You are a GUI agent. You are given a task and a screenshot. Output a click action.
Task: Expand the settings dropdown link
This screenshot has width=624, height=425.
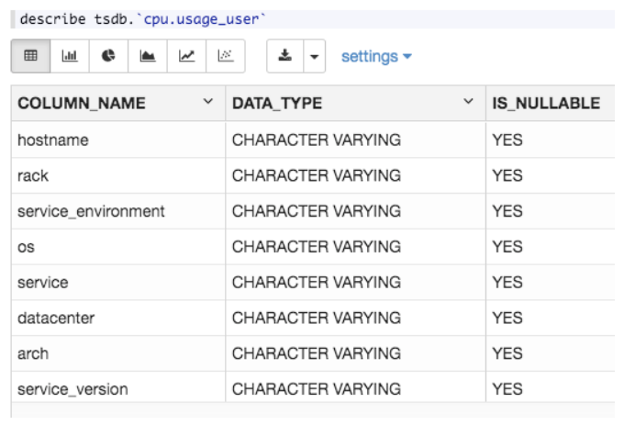(376, 56)
